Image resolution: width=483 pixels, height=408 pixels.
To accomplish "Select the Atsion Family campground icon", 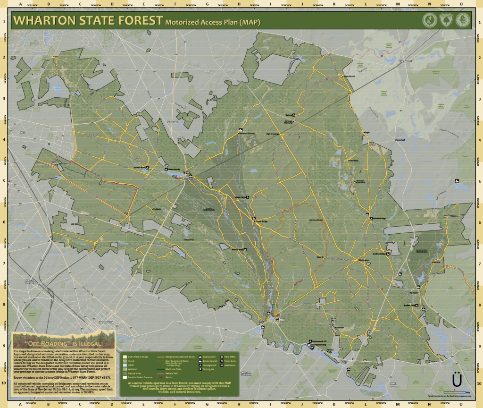I will click(167, 170).
